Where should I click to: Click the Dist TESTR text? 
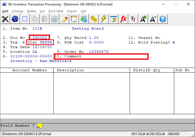coord(40,42)
